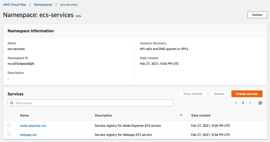Open the AWS Cloud Map breadcrumb

15,5
